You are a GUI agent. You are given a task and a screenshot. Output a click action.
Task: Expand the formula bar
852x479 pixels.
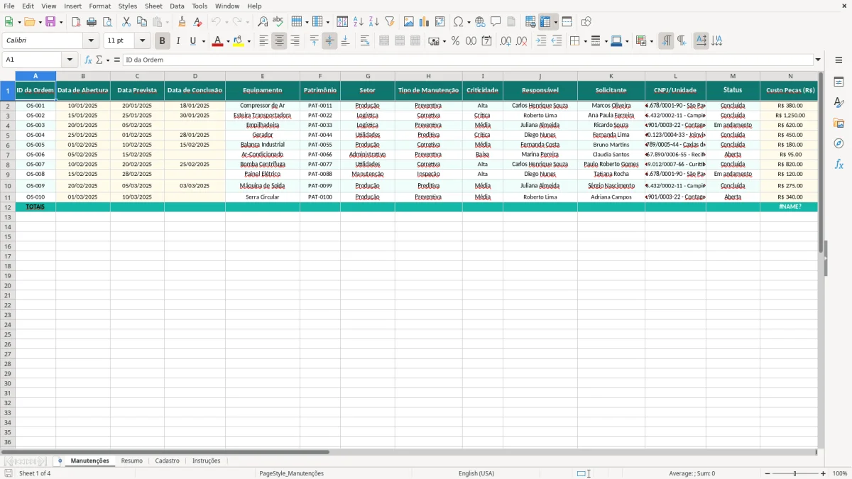click(x=818, y=60)
